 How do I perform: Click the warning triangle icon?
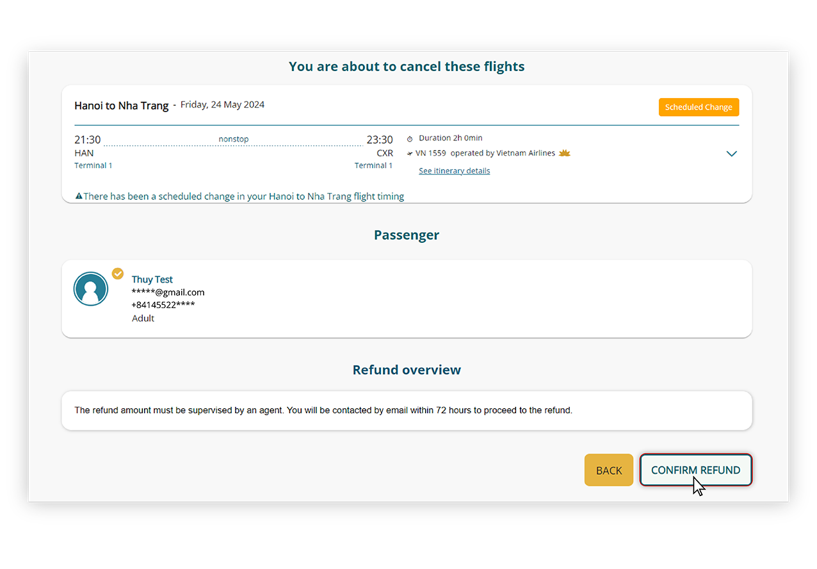pyautogui.click(x=79, y=196)
